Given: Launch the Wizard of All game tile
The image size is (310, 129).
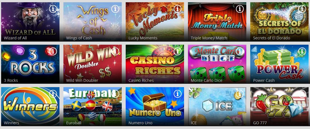Looking at the screenshot, I should tap(30, 22).
